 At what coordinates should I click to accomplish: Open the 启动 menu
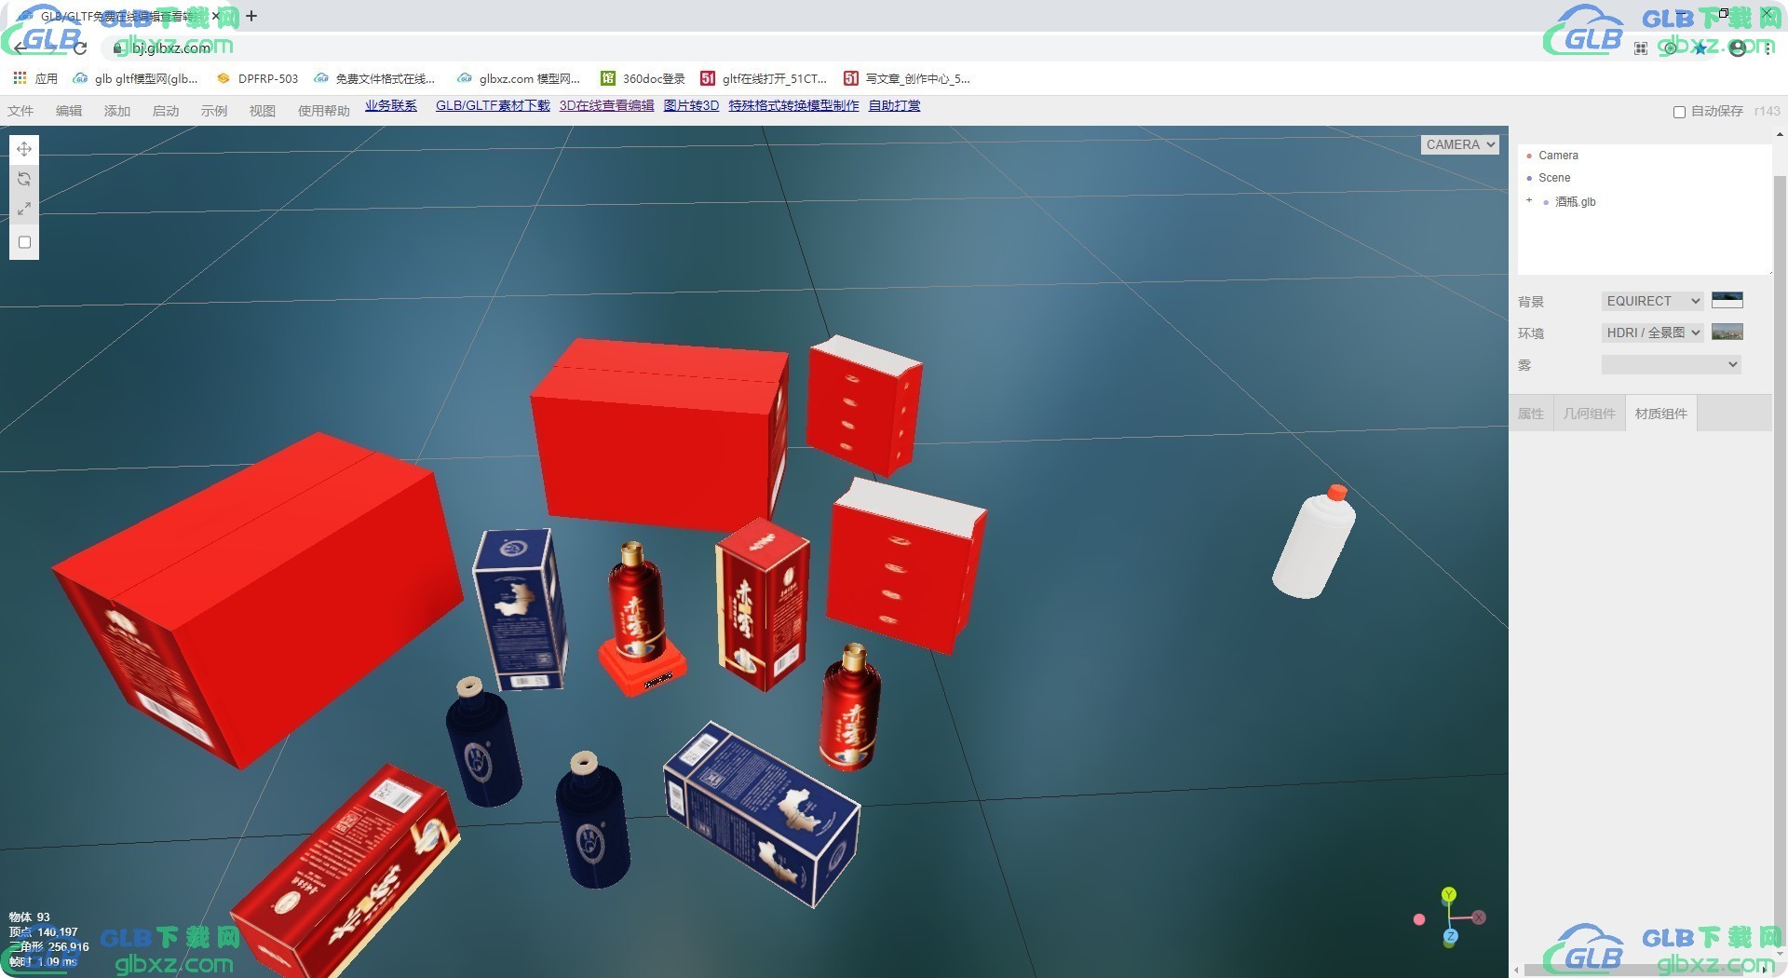166,111
